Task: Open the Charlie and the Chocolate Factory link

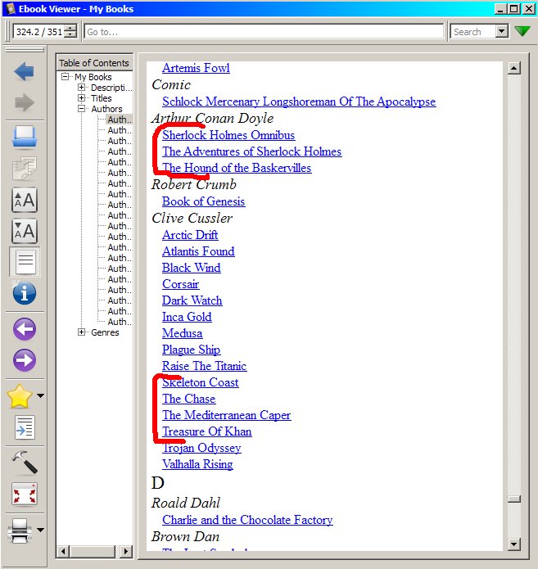Action: 247,520
